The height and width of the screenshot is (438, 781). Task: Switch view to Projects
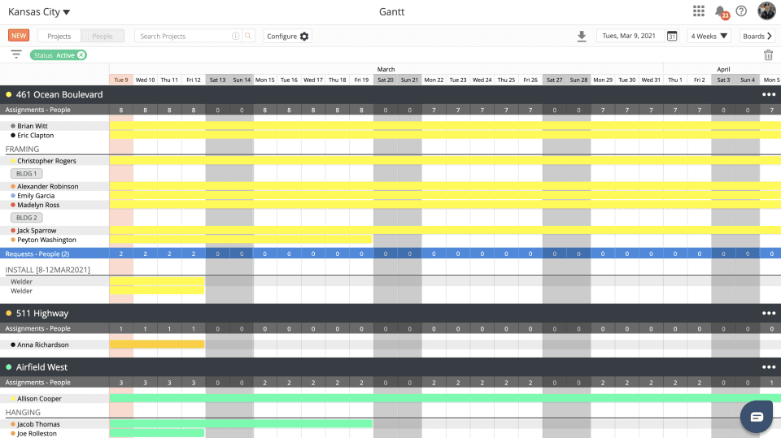[59, 37]
